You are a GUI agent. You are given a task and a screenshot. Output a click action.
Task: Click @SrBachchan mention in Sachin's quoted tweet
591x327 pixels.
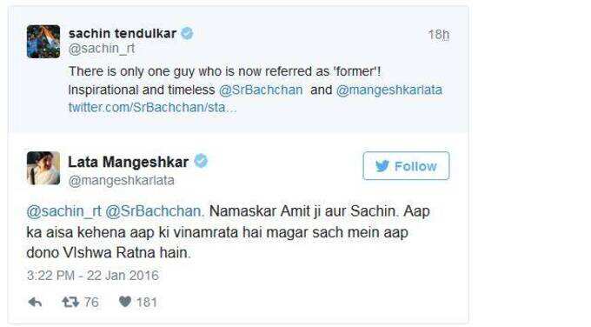pos(261,90)
